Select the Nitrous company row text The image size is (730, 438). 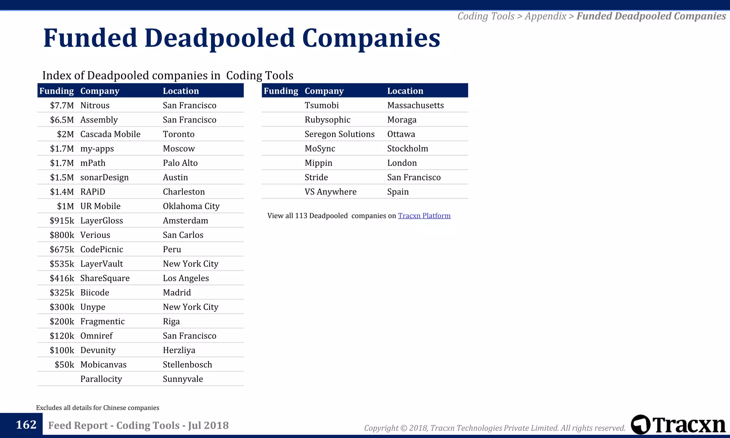click(x=95, y=105)
